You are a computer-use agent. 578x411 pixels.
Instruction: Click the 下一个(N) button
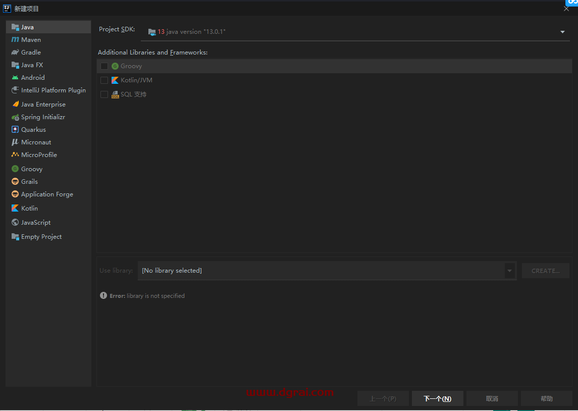tap(437, 398)
